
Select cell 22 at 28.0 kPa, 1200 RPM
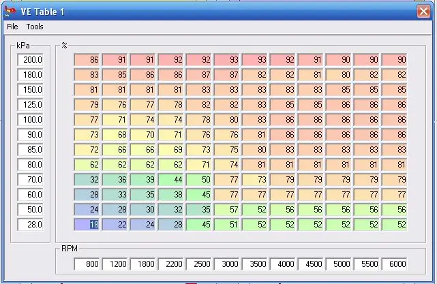[115, 225]
